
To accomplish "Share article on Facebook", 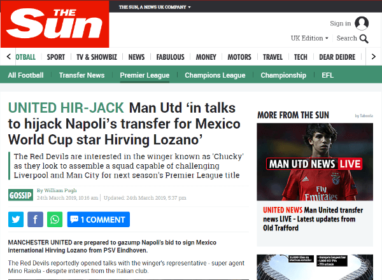I will tap(36, 220).
